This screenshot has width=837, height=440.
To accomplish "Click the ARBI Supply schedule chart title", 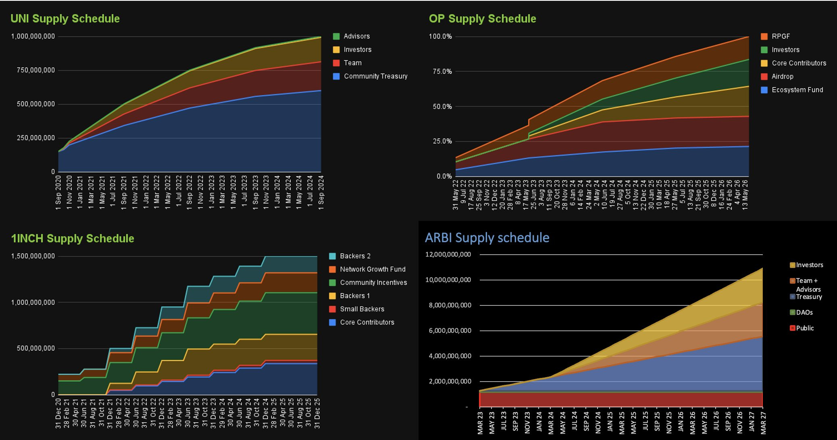I will [x=487, y=237].
